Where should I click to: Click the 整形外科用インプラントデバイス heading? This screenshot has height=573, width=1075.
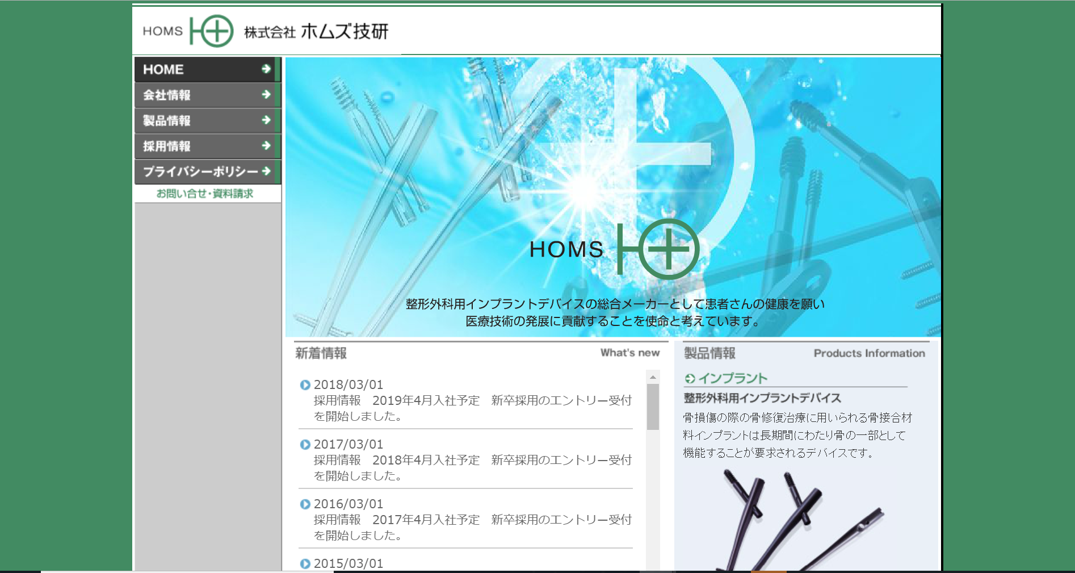762,398
